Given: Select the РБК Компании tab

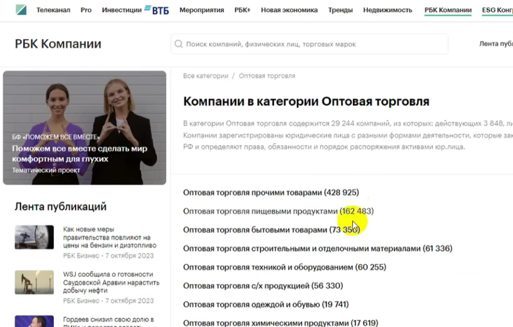Looking at the screenshot, I should 448,10.
